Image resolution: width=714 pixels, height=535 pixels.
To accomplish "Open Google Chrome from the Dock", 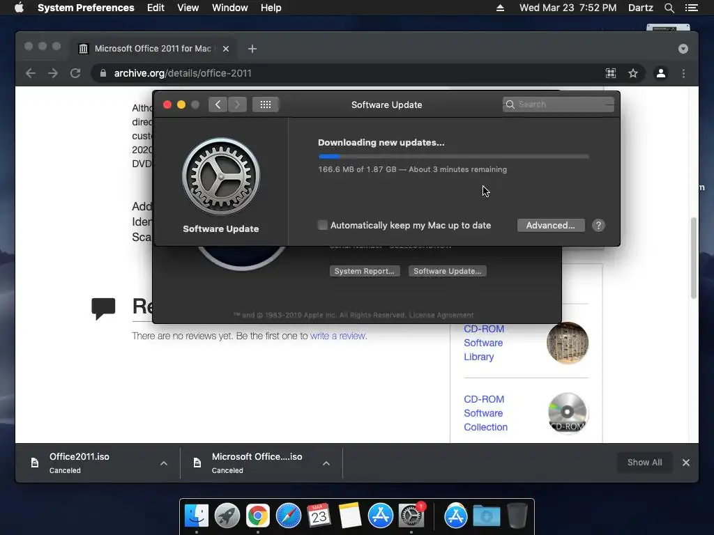I will 258,516.
